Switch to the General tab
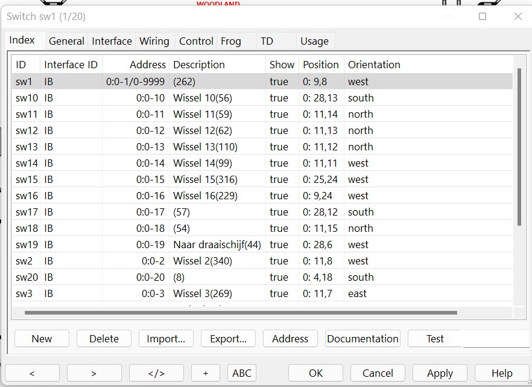Viewport: 532px width, 387px height. tap(66, 41)
